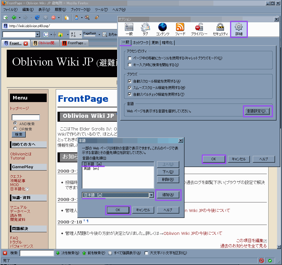Reload the page with the blue refresh icon

37,18
